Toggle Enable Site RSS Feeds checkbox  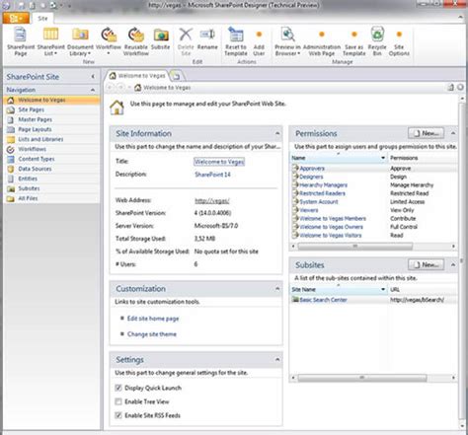[118, 415]
